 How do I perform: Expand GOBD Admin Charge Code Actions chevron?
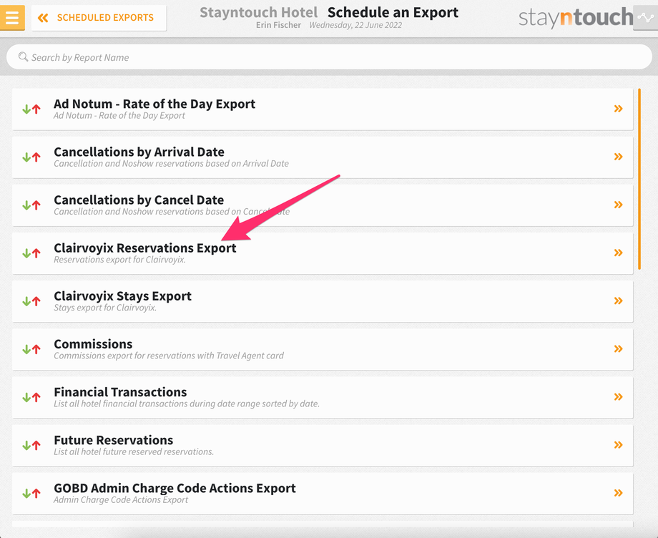point(618,493)
